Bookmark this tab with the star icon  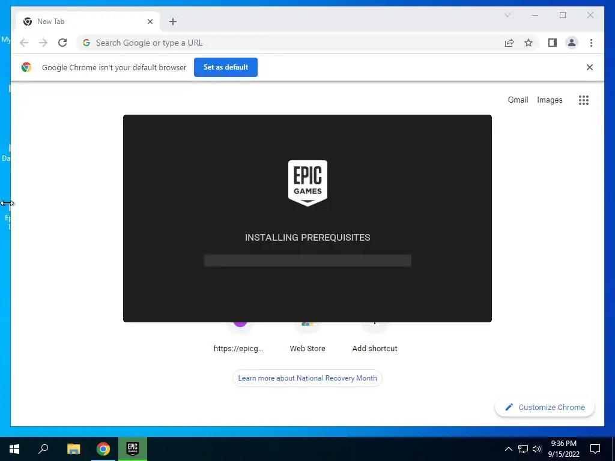click(x=529, y=43)
